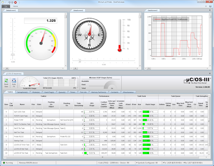
Task: Collapse the ribbon using the small arrow icon
Action: (206, 6)
